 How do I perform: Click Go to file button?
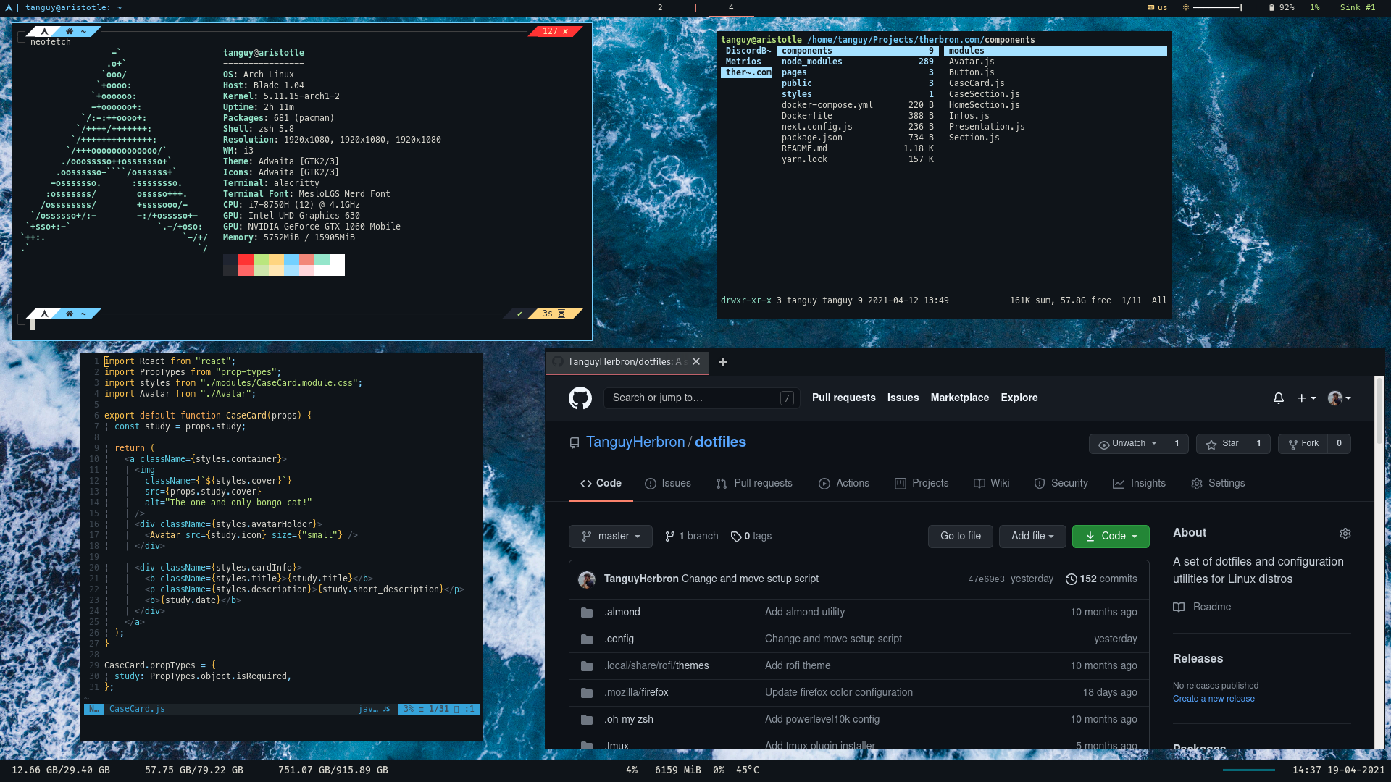tap(961, 537)
